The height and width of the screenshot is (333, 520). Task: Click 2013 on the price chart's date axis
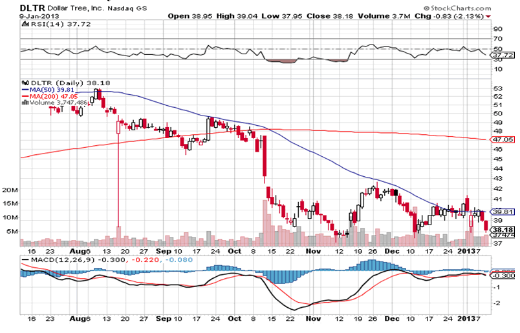point(466,251)
